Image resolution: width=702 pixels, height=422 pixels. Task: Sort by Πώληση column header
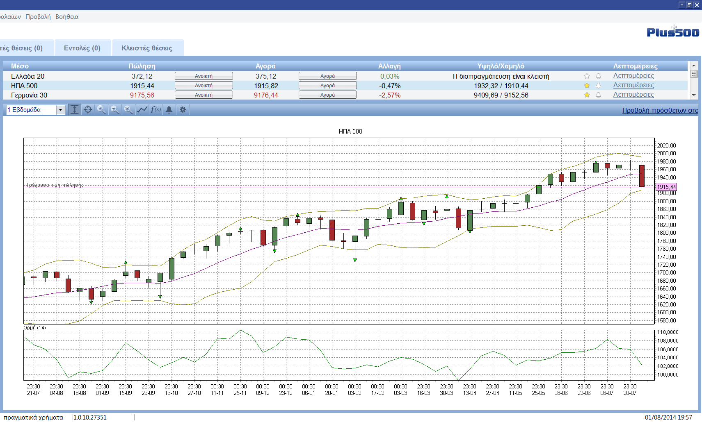pos(142,66)
